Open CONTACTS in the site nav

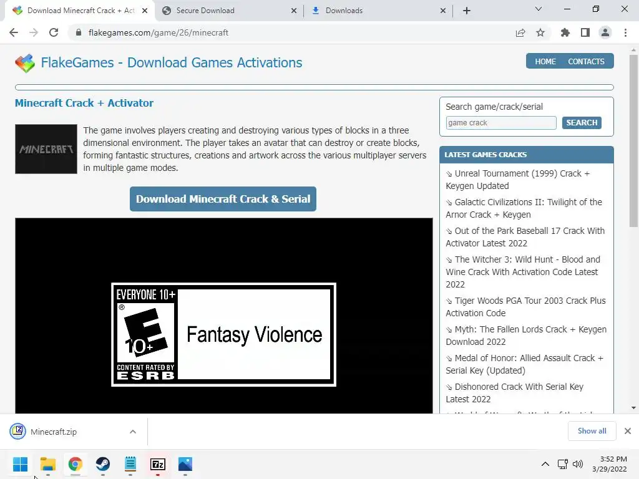(586, 62)
